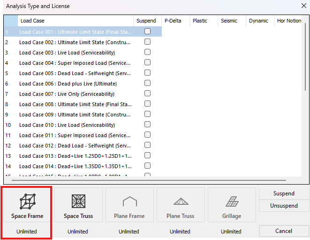The width and height of the screenshot is (310, 240).
Task: Tick Suspend checkbox for Load Case 012
Action: 147,145
